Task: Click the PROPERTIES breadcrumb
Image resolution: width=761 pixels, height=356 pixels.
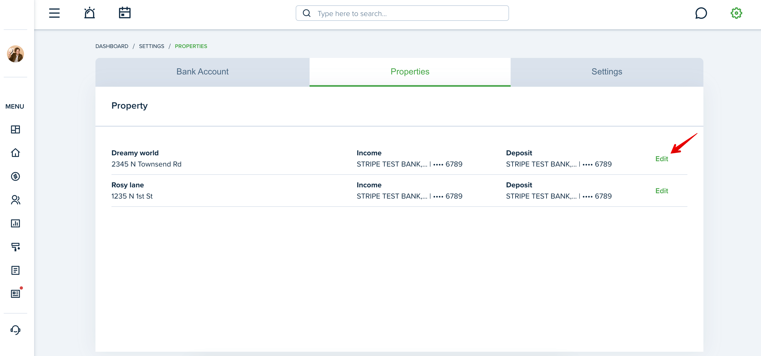Action: (x=191, y=46)
